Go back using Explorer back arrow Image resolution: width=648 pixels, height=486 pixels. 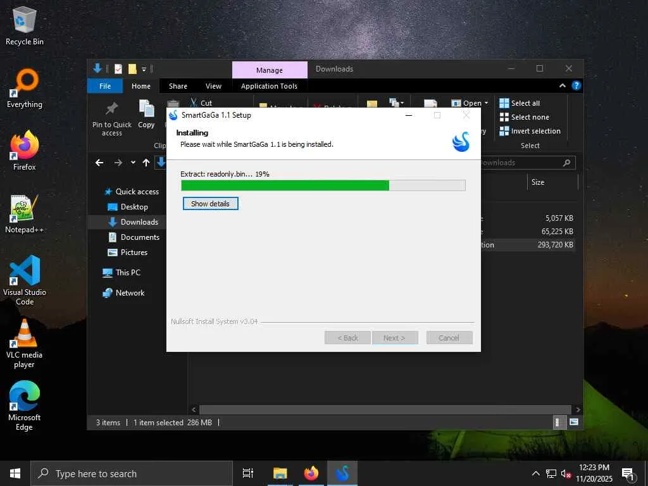[99, 163]
